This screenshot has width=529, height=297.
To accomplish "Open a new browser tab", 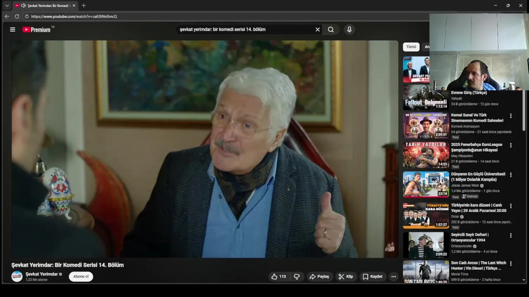I will [x=84, y=5].
